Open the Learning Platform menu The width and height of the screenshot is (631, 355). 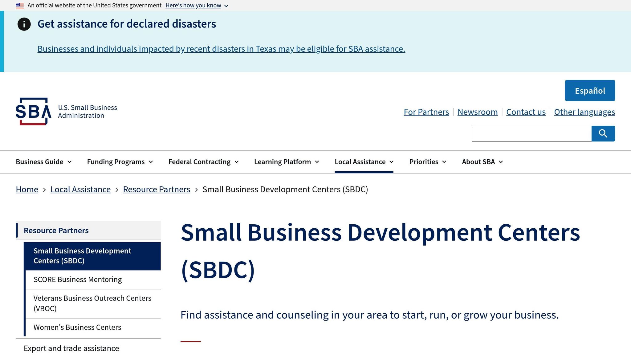pyautogui.click(x=286, y=162)
